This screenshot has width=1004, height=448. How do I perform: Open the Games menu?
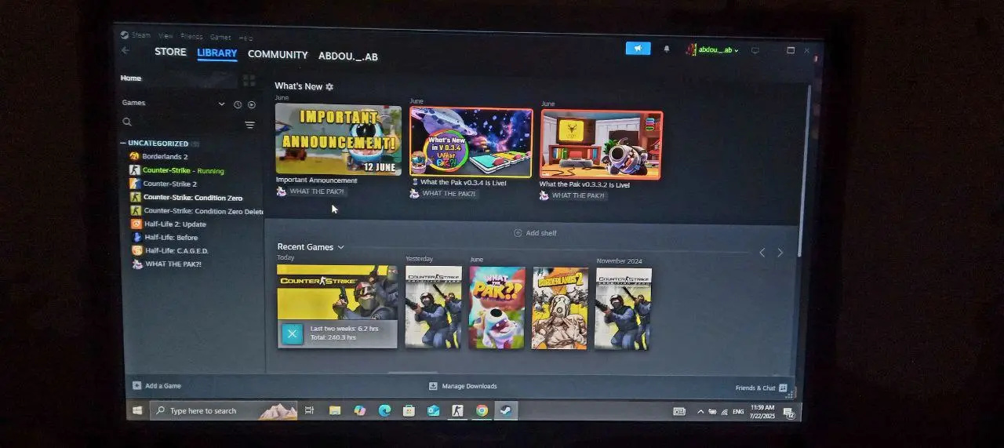[x=220, y=37]
